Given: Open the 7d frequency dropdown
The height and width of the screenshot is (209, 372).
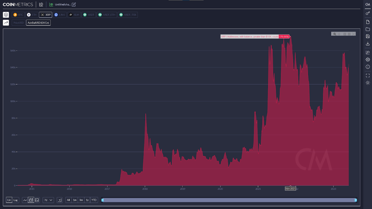Looking at the screenshot, I should coord(49,200).
